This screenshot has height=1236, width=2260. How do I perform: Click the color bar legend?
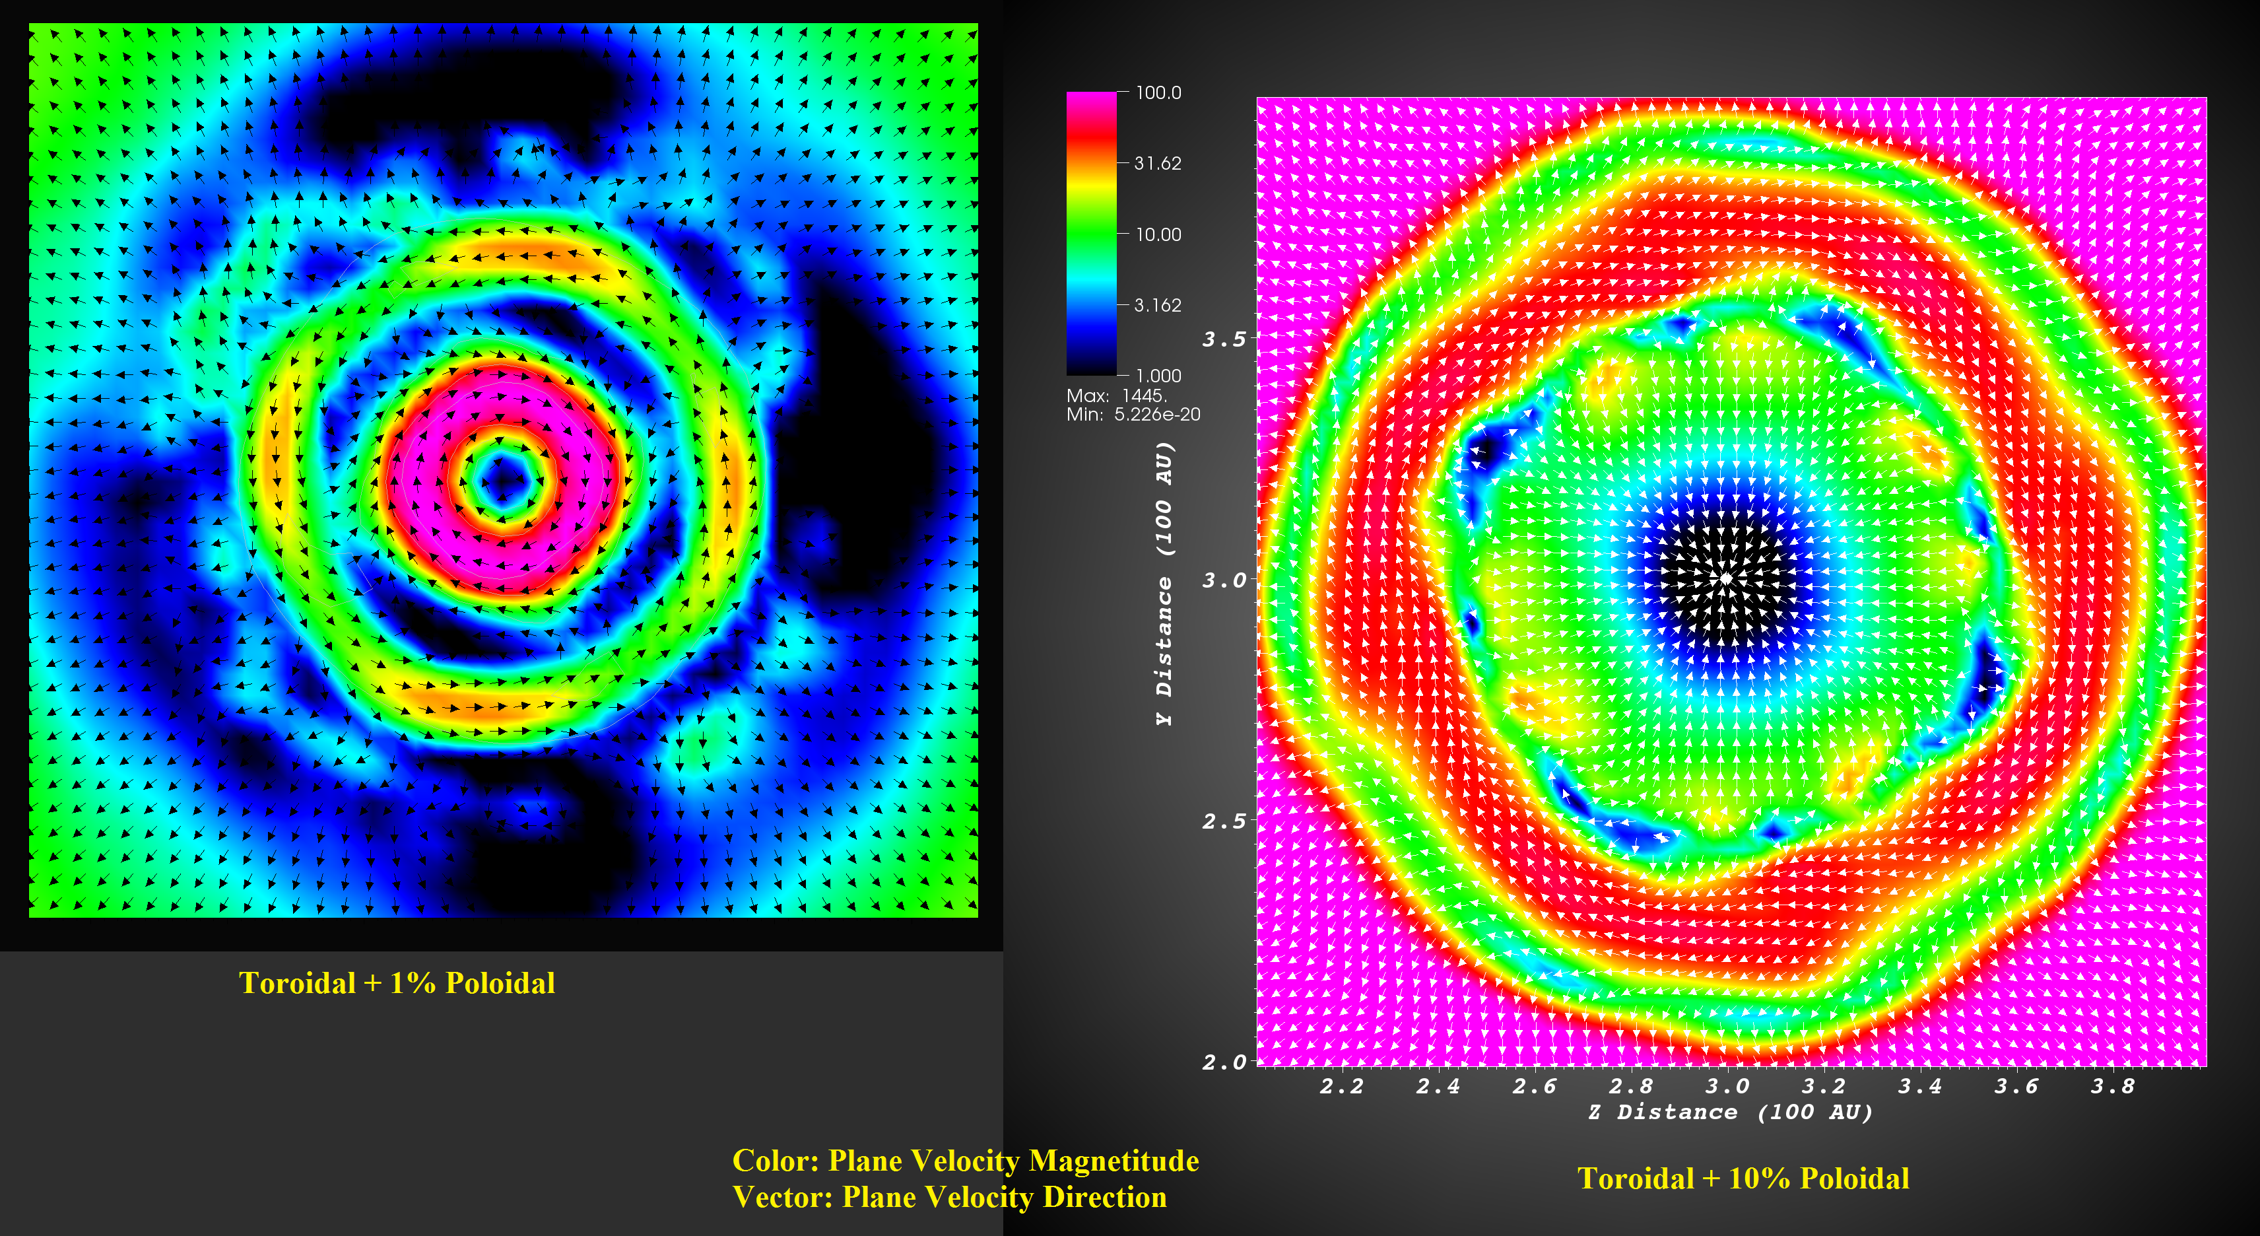pyautogui.click(x=1090, y=234)
